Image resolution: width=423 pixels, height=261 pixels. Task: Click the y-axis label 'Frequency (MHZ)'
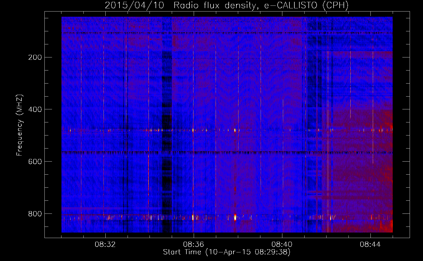(19, 125)
